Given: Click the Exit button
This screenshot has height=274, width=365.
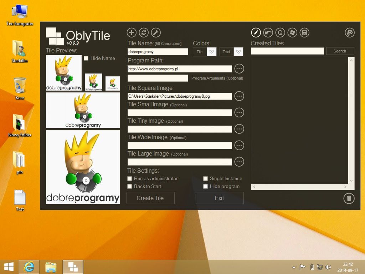Looking at the screenshot, I should [x=220, y=198].
